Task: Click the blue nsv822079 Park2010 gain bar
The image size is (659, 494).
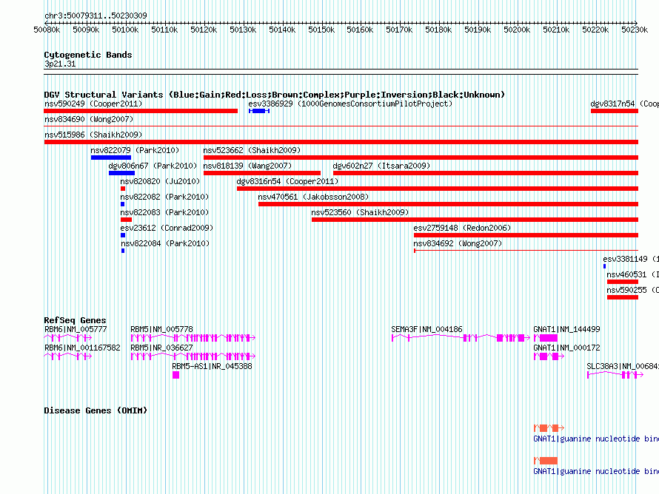Action: pyautogui.click(x=111, y=158)
